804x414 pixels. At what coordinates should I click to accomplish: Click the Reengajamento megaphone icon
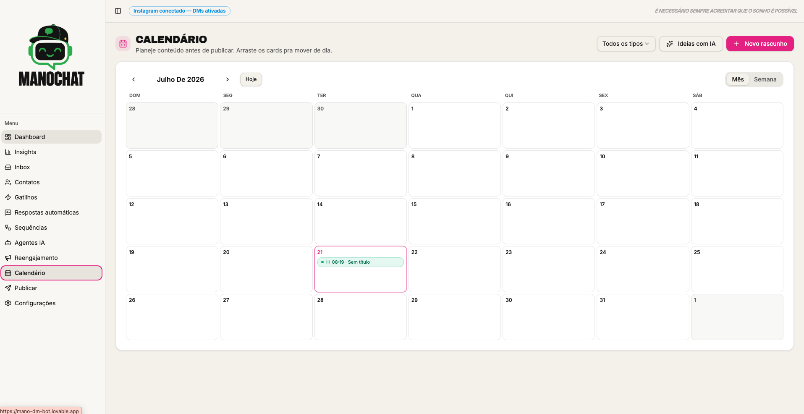click(x=8, y=258)
